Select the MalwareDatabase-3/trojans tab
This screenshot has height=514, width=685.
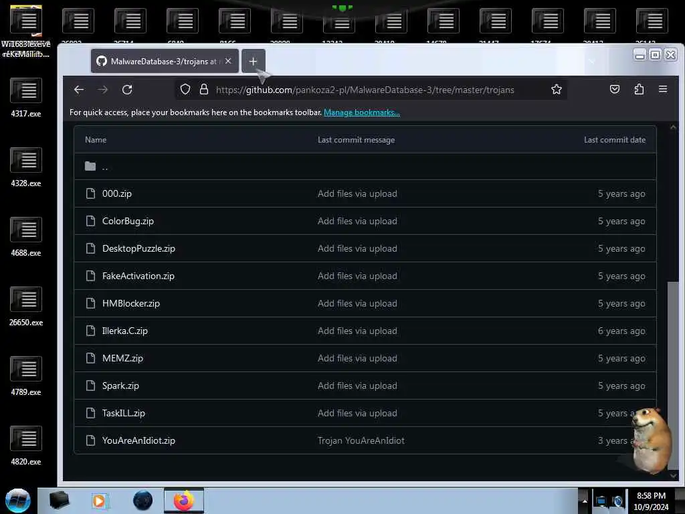click(x=165, y=61)
